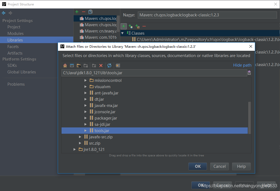Expand the ant-javafx.jar archive
This screenshot has height=191, width=280.
tap(86, 93)
